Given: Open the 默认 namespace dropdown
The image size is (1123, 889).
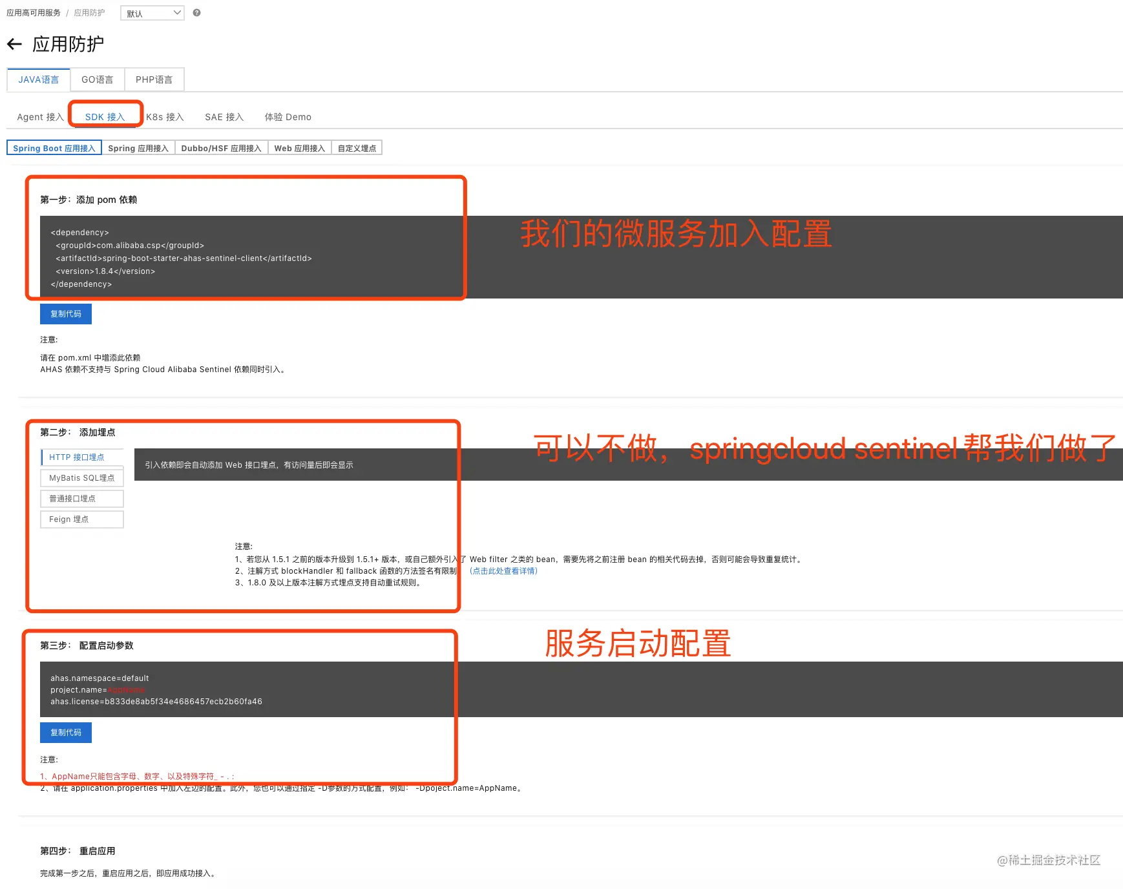Looking at the screenshot, I should pos(152,13).
